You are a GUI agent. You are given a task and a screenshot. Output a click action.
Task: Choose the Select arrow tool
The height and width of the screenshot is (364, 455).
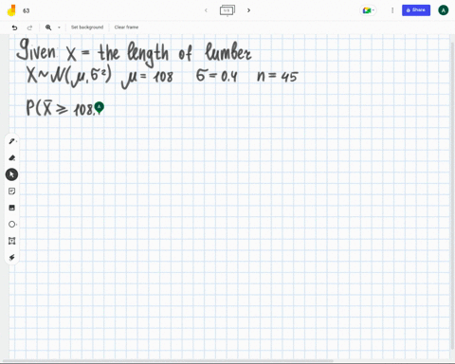point(11,174)
